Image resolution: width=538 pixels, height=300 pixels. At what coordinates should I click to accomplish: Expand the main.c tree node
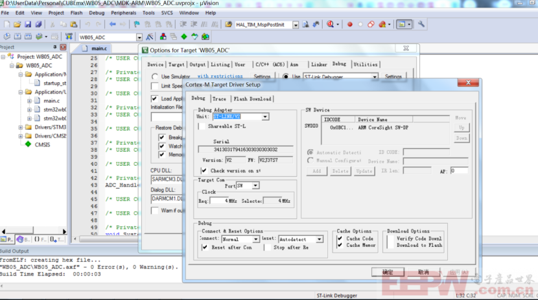coord(30,101)
